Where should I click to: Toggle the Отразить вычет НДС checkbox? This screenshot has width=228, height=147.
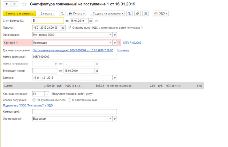coord(70,28)
